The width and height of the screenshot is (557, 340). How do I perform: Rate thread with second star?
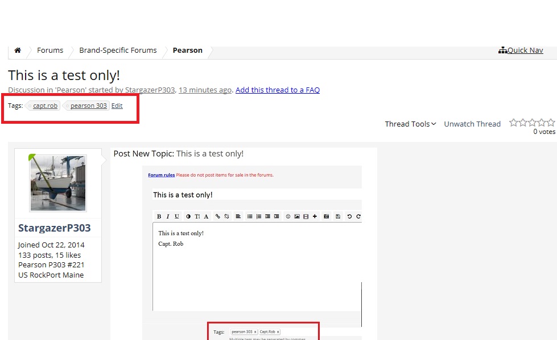coord(523,123)
